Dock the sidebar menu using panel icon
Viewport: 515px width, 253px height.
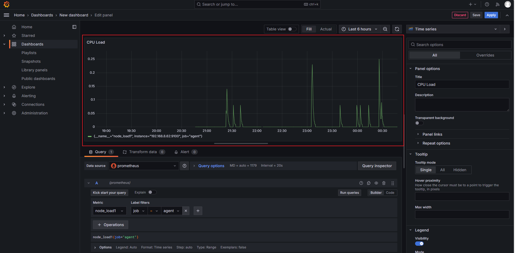pos(74,27)
